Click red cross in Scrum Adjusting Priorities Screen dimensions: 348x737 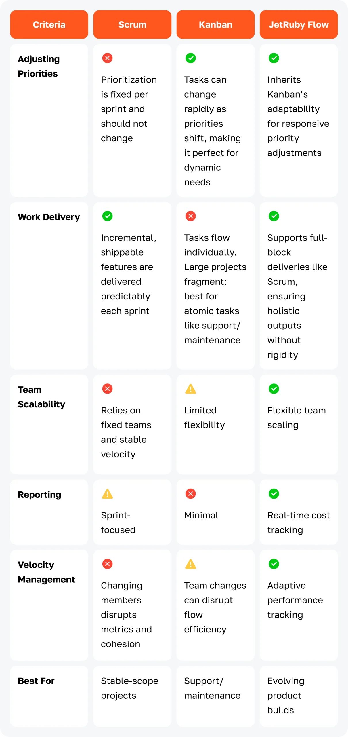point(107,58)
